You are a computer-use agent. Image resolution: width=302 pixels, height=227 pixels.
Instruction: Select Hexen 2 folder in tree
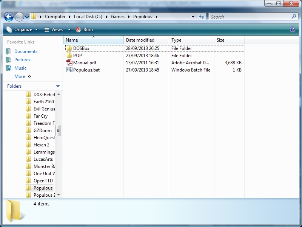(x=38, y=145)
